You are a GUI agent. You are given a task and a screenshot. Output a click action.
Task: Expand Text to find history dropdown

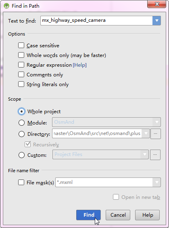(x=156, y=21)
